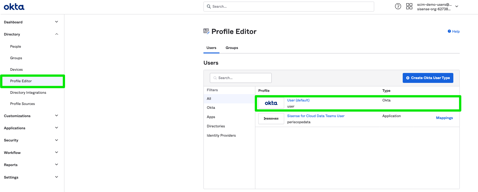The height and width of the screenshot is (192, 478).
Task: Expand the Dashboard menu chevron
Action: click(x=57, y=22)
